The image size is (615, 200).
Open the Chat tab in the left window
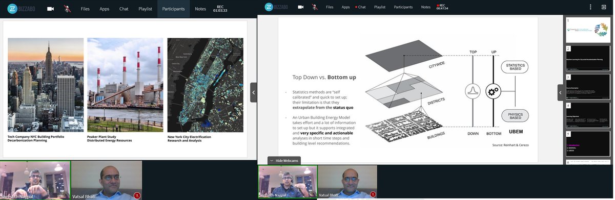124,9
